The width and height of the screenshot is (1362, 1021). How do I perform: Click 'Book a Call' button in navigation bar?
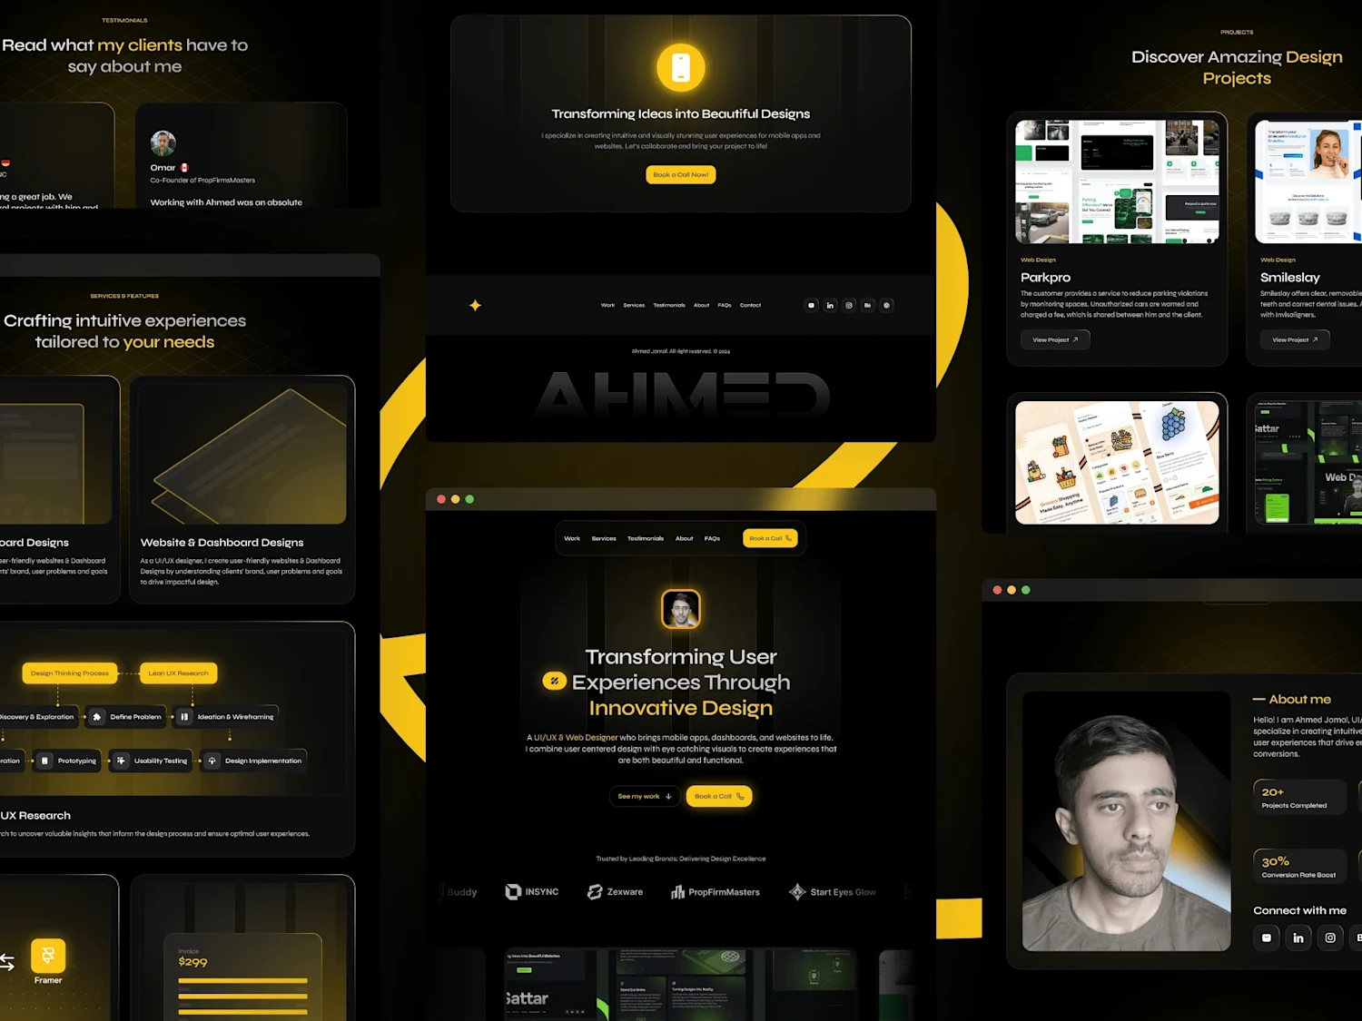click(x=770, y=538)
